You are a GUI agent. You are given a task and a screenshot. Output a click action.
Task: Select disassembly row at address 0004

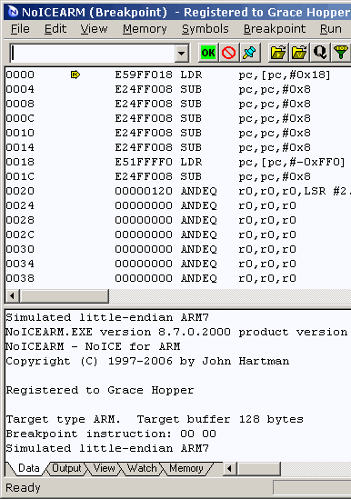click(x=177, y=89)
